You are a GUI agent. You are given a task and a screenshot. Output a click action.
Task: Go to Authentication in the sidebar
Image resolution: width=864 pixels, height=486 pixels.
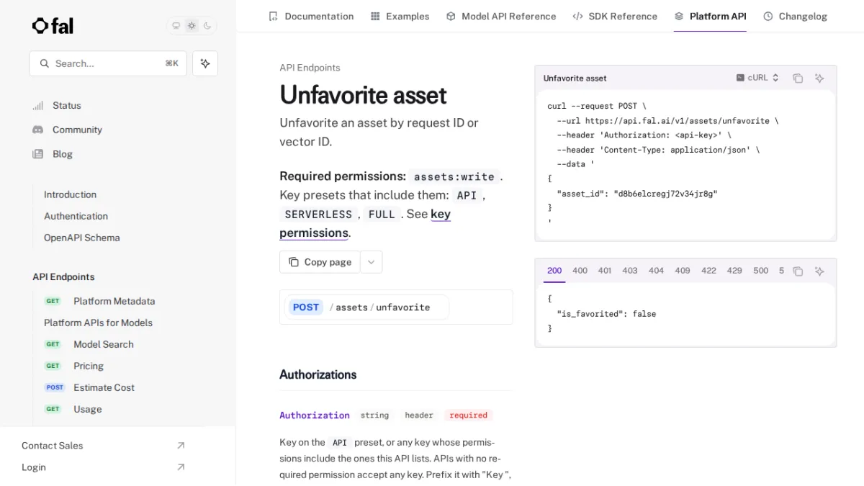pyautogui.click(x=76, y=216)
